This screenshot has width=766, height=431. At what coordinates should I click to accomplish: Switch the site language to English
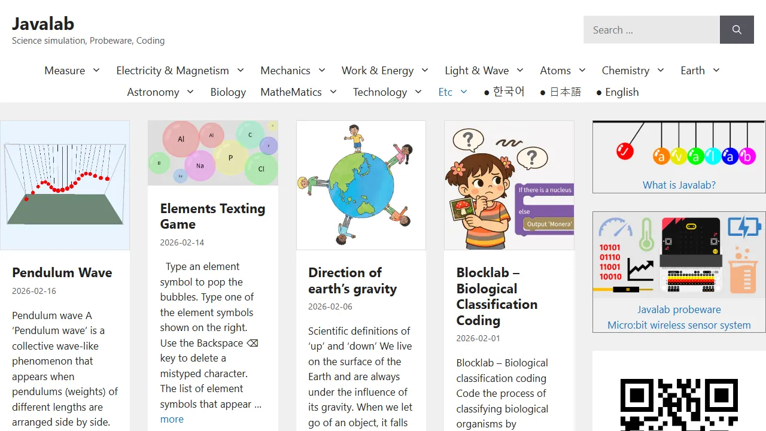click(x=622, y=92)
